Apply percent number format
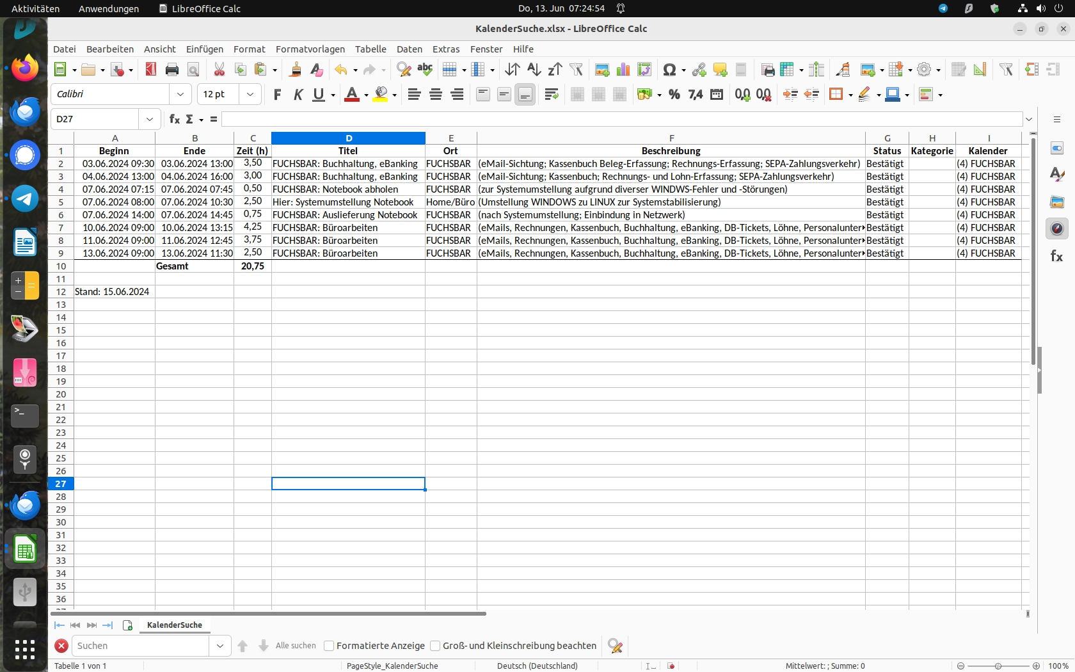This screenshot has width=1075, height=672. (x=674, y=95)
